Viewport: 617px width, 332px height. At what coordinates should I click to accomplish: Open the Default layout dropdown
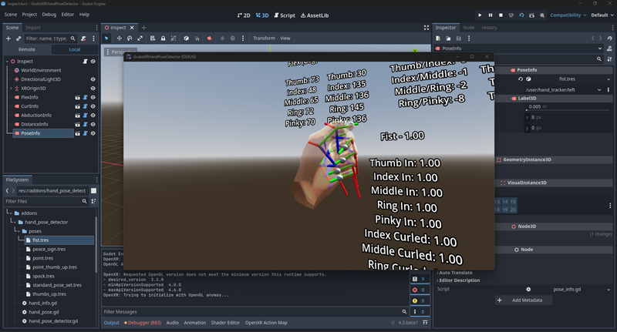tap(602, 15)
